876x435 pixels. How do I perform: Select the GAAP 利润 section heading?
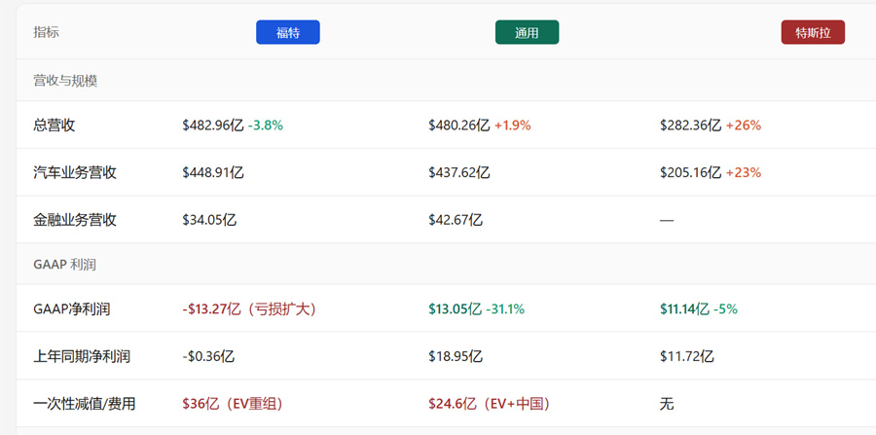point(64,264)
